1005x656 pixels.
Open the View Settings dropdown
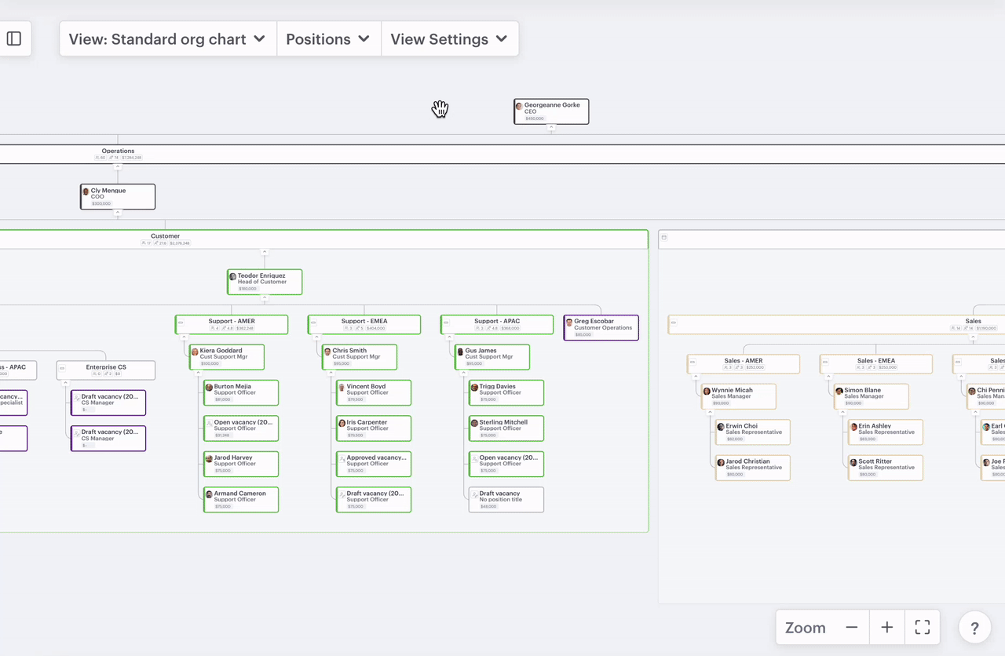point(449,39)
